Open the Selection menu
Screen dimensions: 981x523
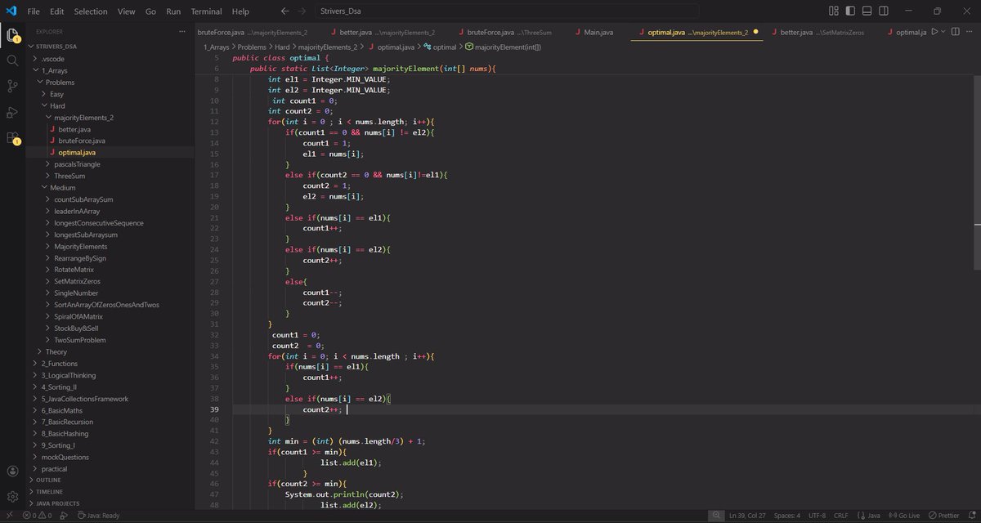point(91,11)
